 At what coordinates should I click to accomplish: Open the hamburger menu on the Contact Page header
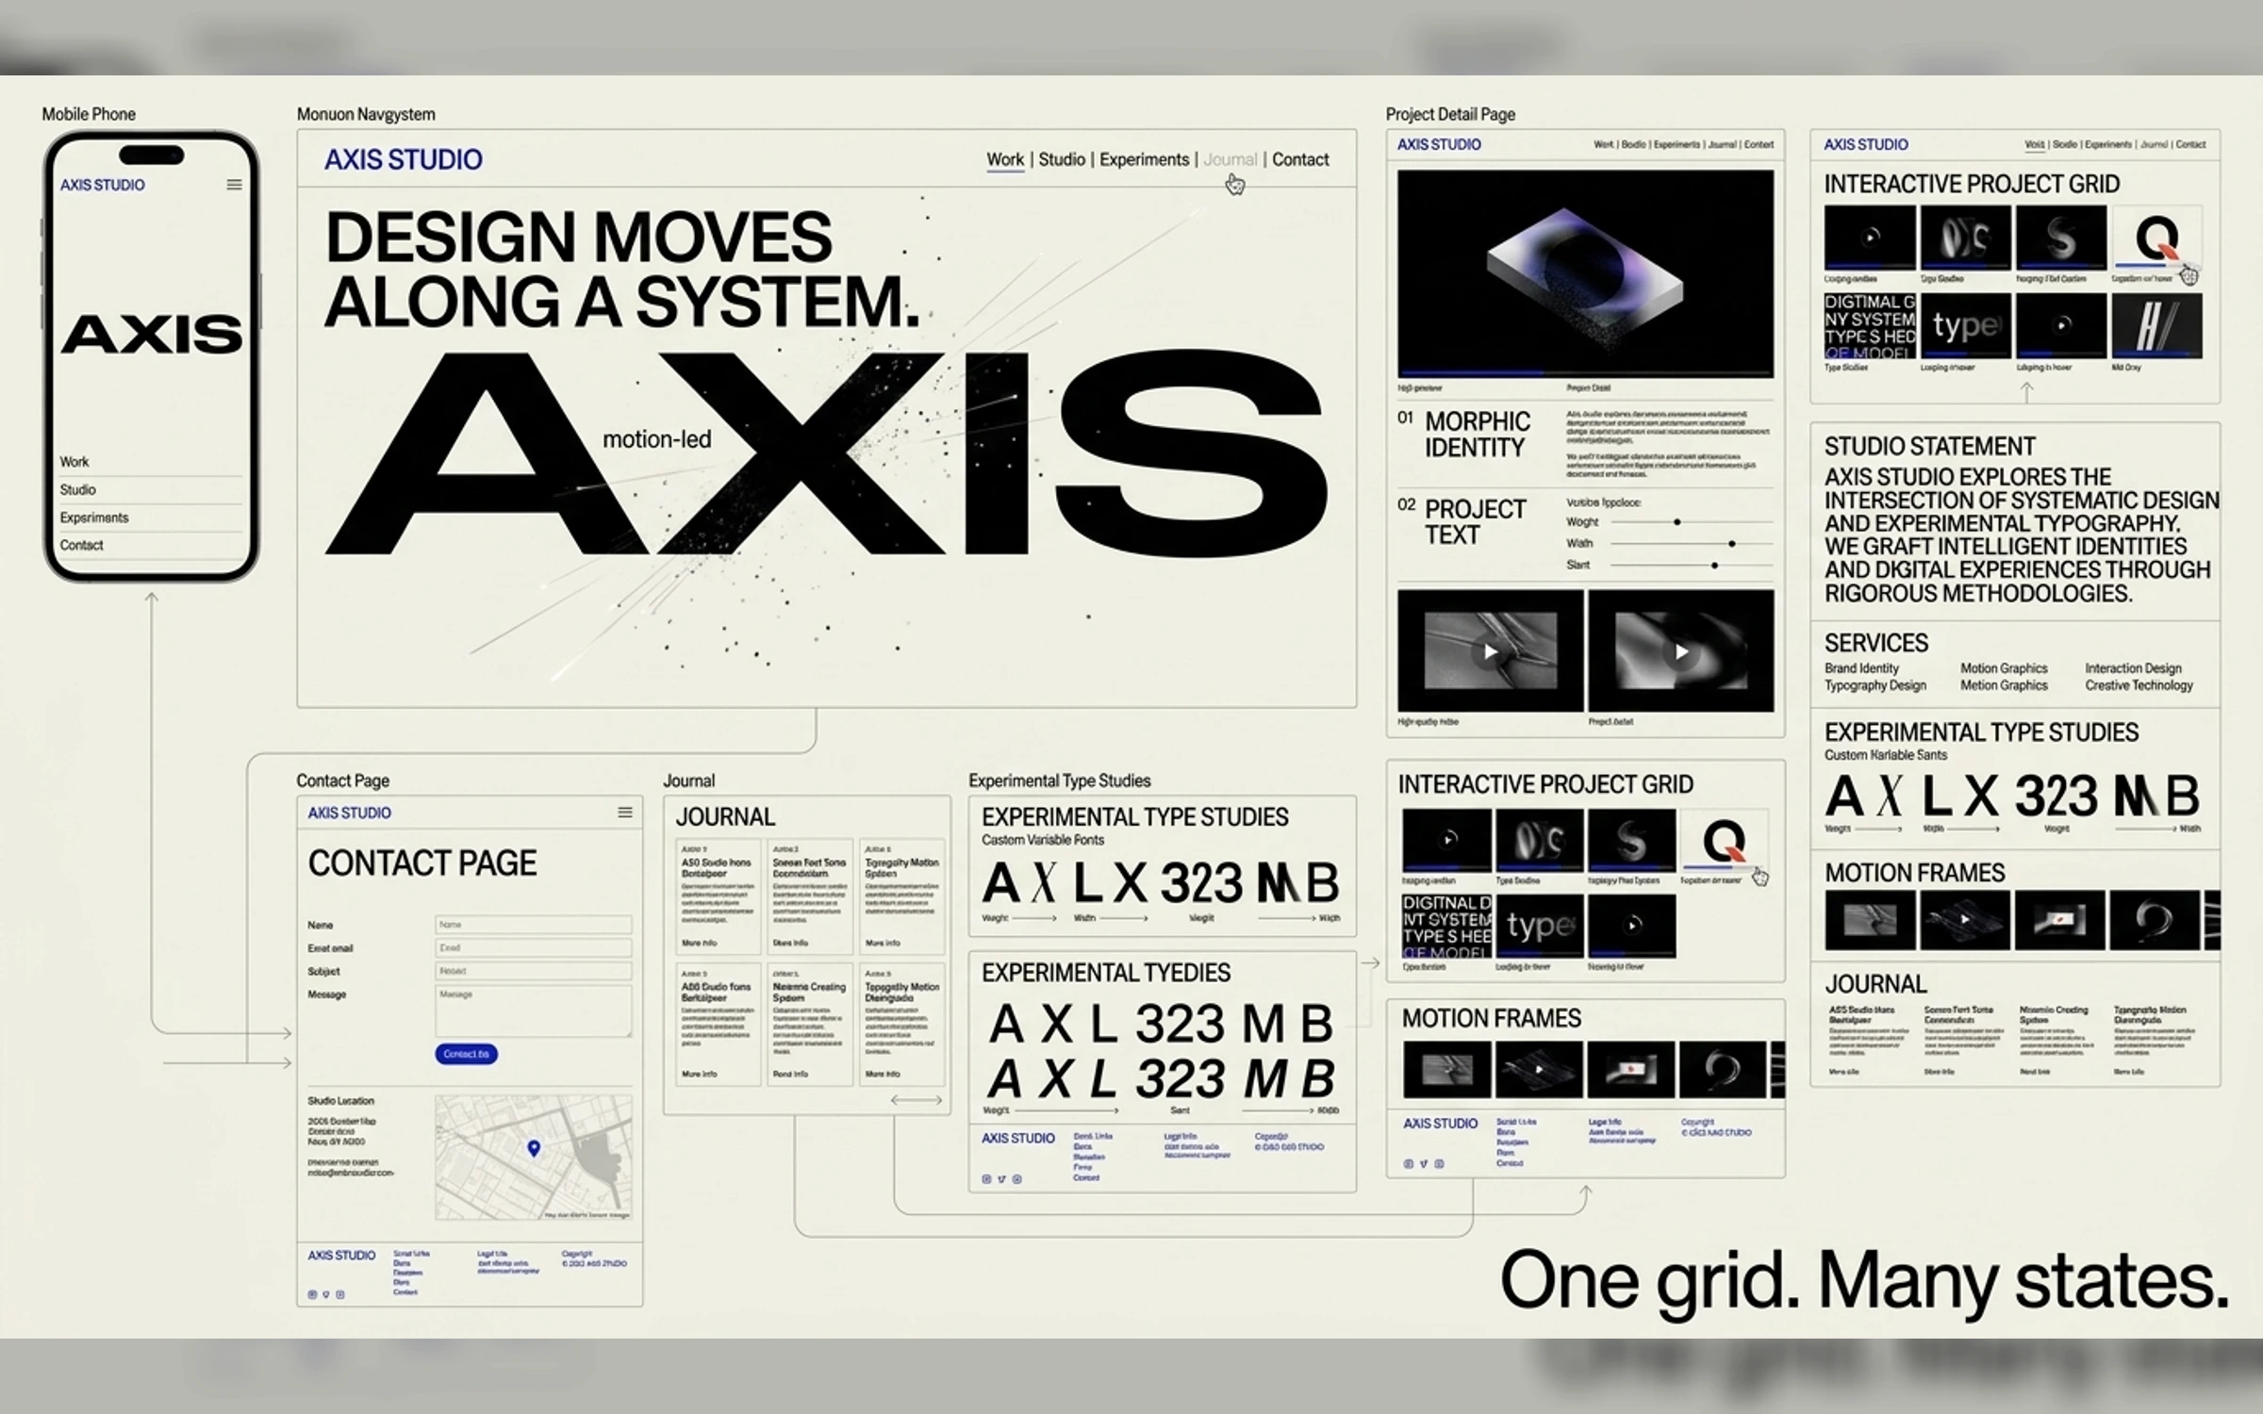point(624,813)
